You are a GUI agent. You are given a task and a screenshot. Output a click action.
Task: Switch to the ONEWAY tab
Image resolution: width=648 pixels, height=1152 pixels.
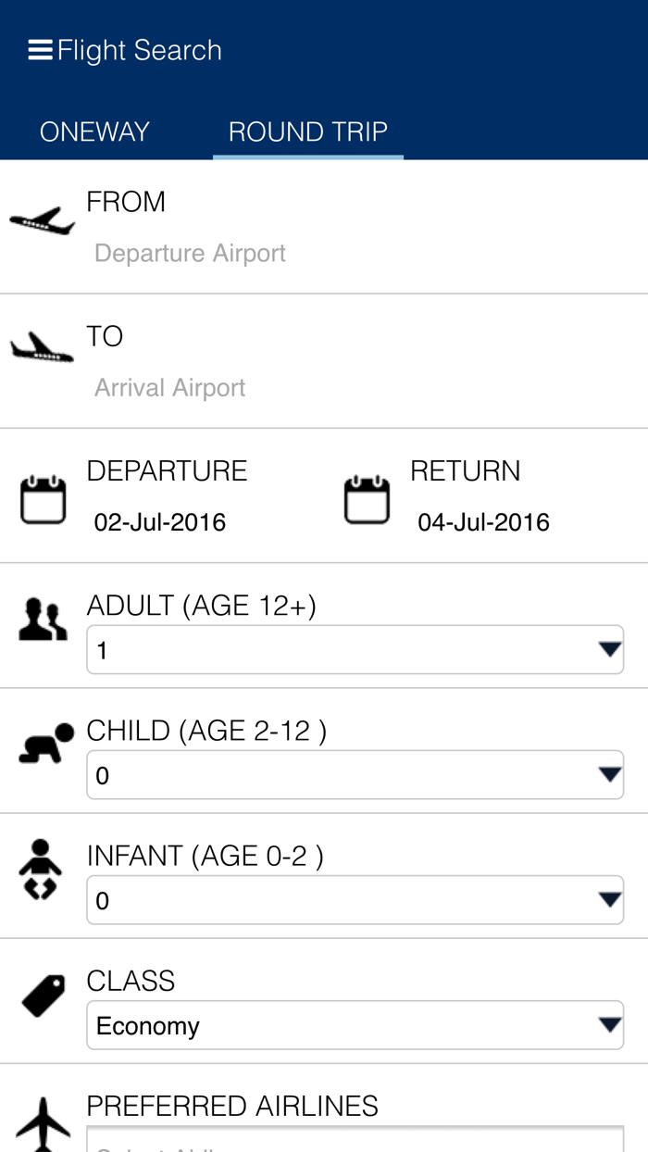(93, 131)
